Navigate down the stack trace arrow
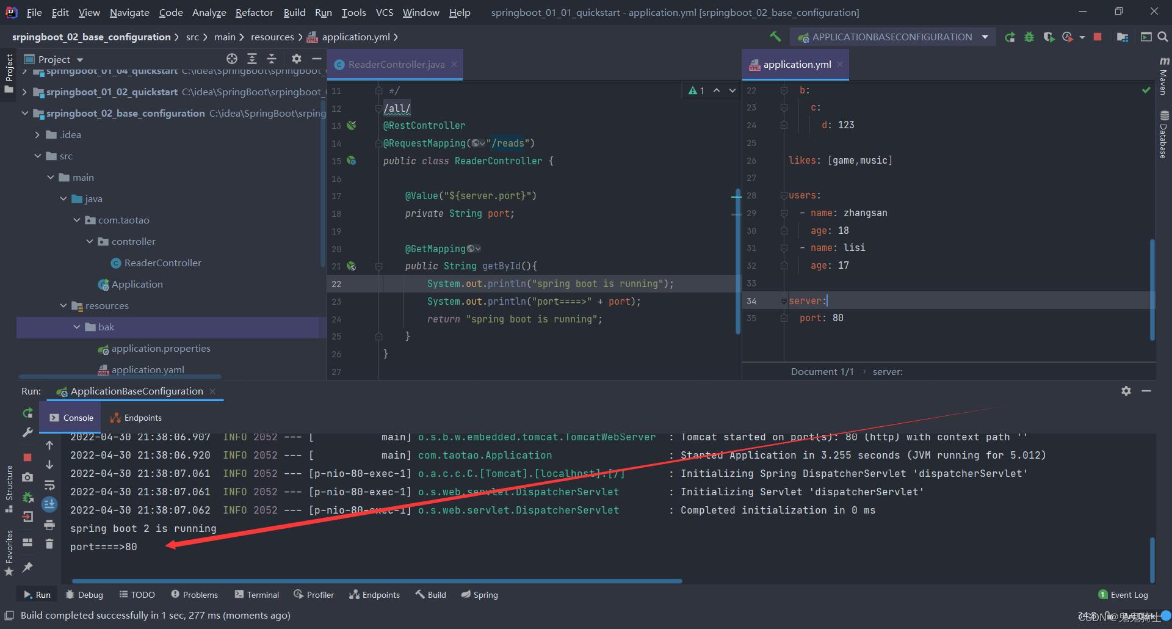 pos(49,465)
